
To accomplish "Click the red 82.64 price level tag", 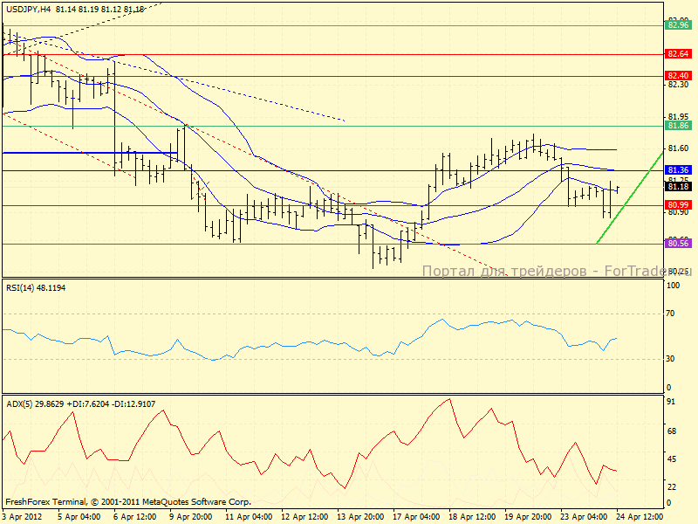I will [679, 54].
